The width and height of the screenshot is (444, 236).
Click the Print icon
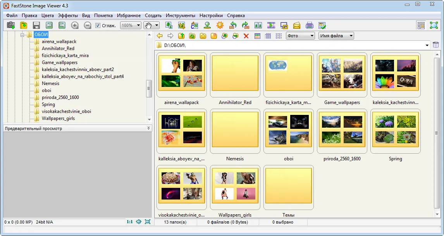pos(310,25)
